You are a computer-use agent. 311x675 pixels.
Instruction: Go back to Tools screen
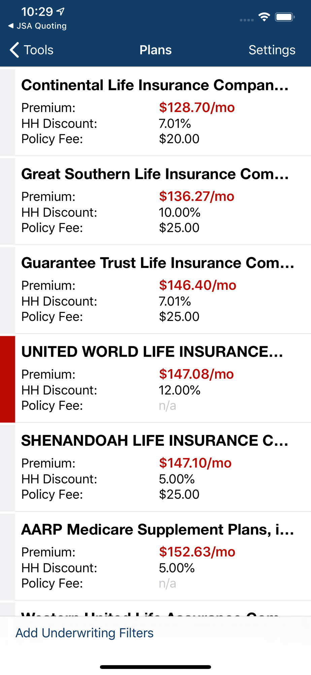[x=31, y=50]
